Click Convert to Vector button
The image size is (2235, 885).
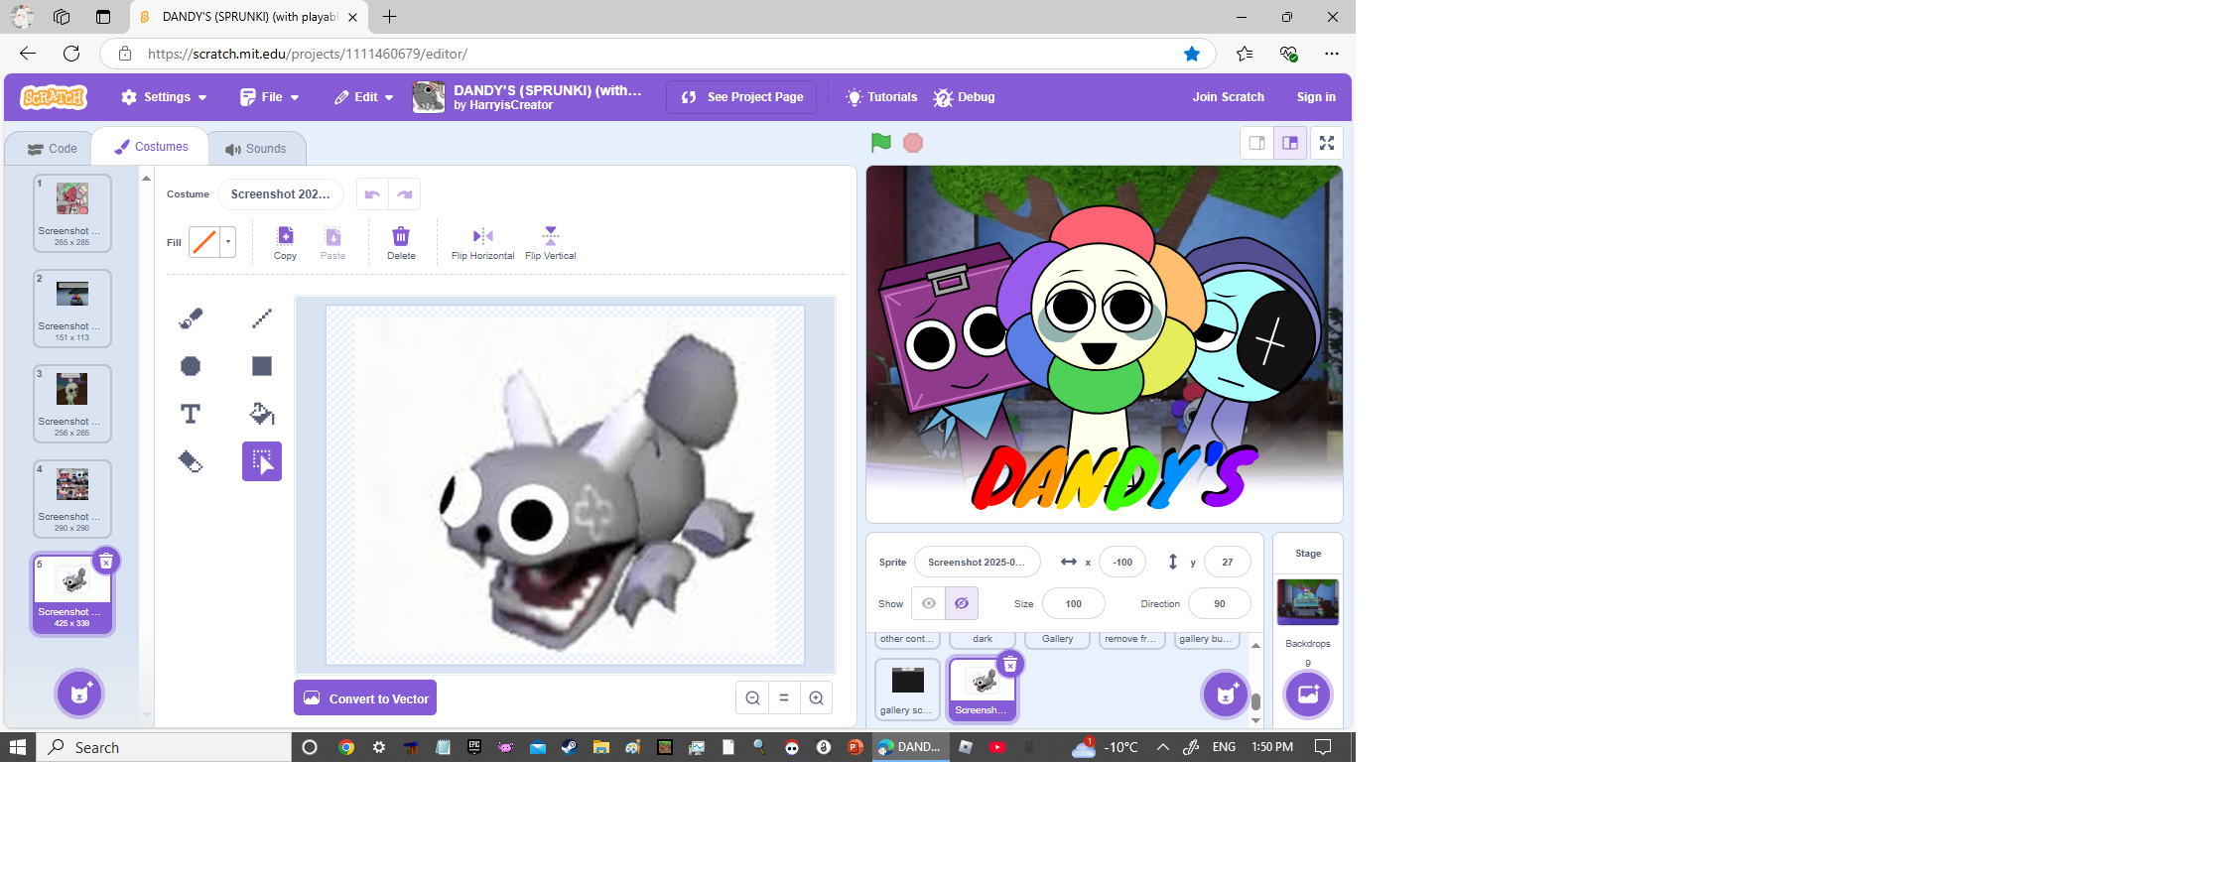click(365, 698)
